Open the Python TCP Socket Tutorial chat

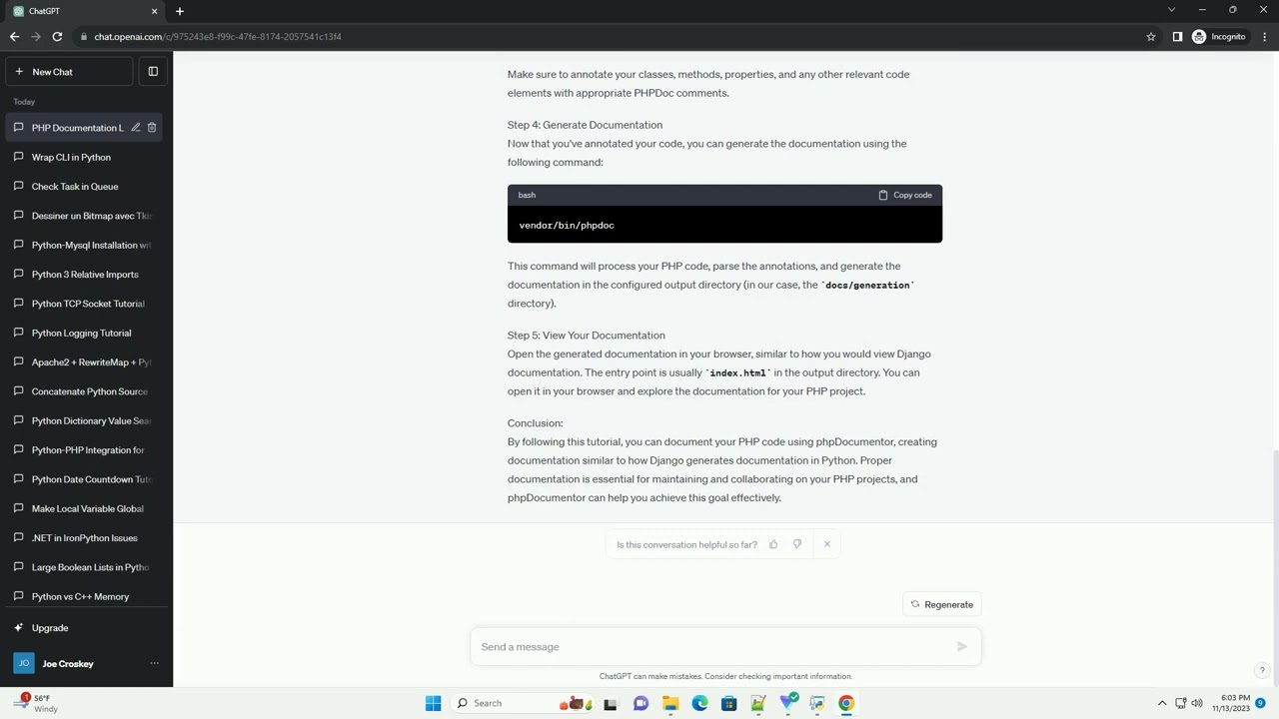pos(84,304)
